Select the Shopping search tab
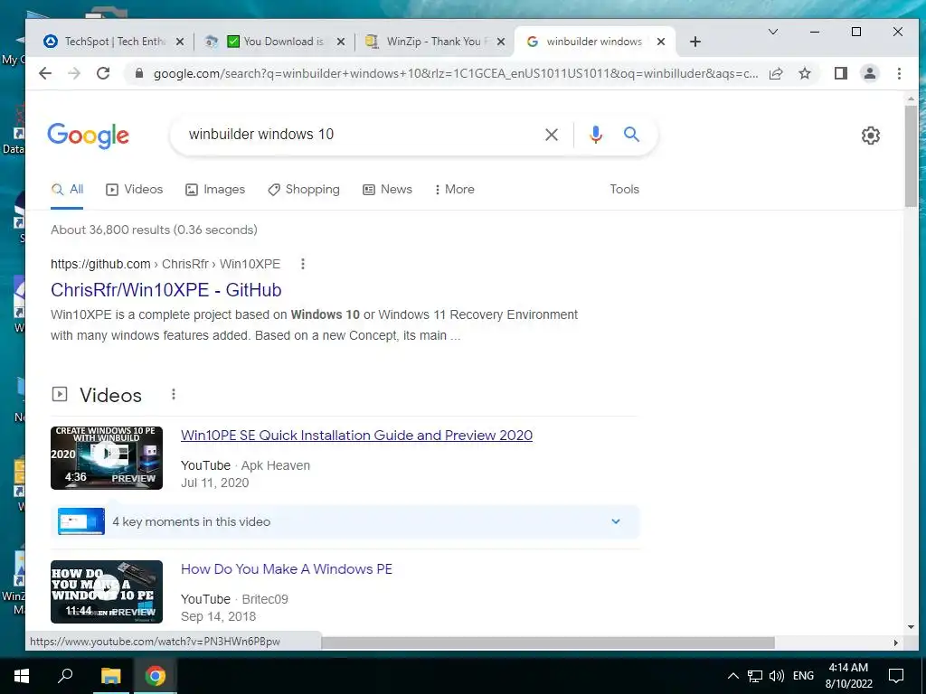 304,190
